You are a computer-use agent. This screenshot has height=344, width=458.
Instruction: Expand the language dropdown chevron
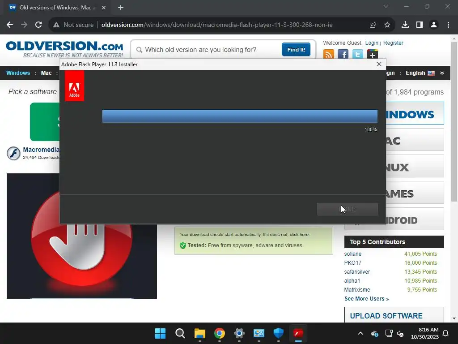coord(442,73)
